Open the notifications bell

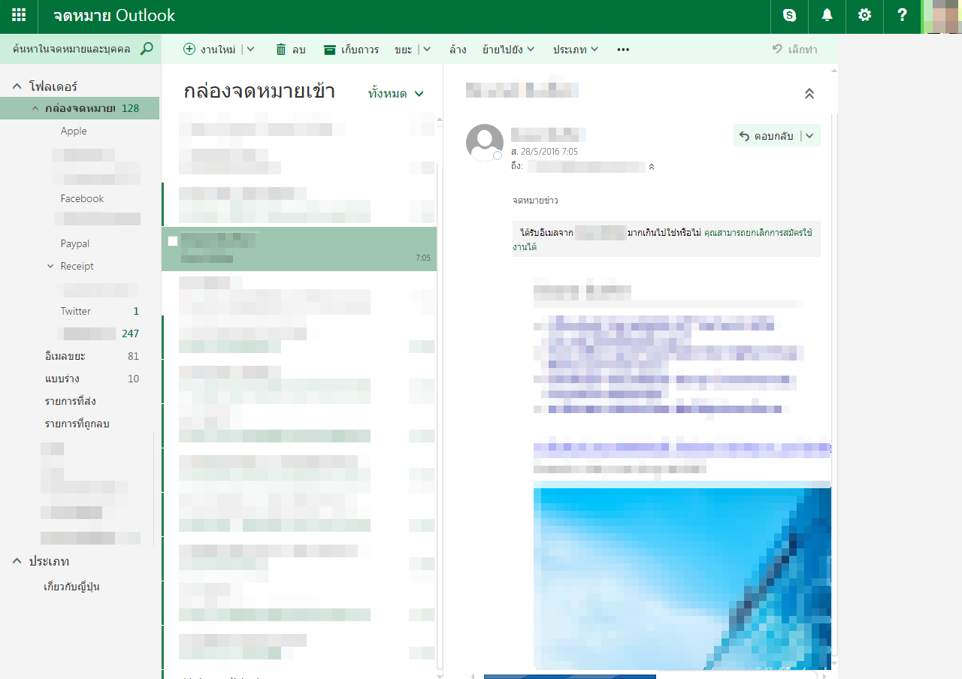point(827,15)
